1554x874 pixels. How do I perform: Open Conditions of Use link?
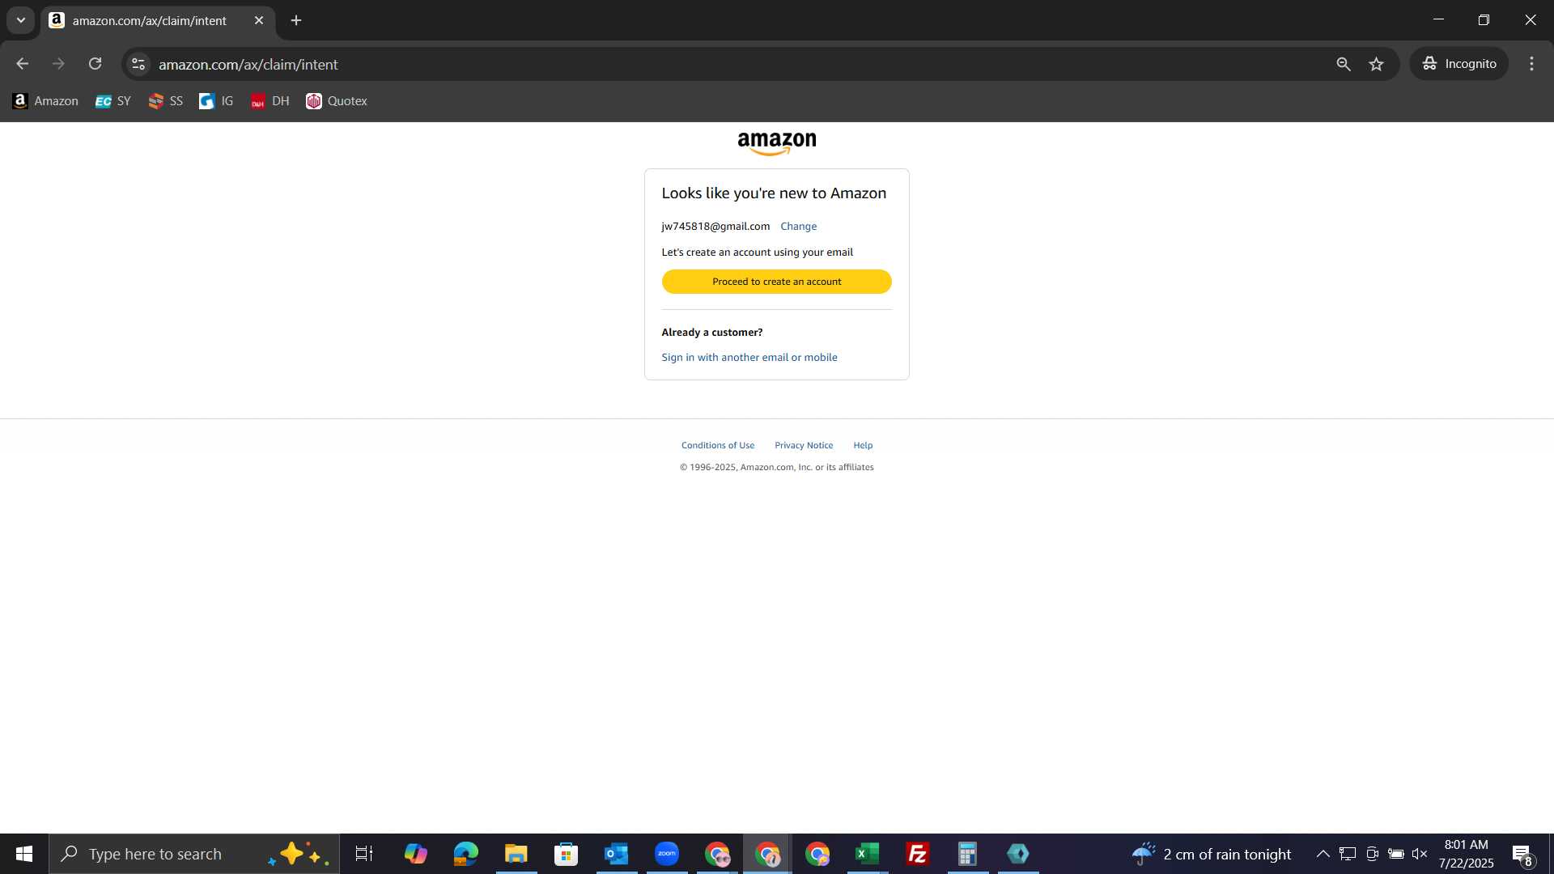click(718, 446)
